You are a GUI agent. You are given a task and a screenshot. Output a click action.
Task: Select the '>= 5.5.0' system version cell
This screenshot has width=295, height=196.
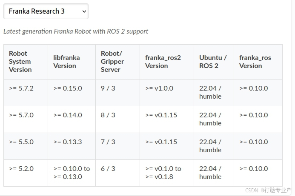21,142
